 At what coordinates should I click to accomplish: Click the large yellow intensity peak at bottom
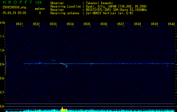pos(62,109)
